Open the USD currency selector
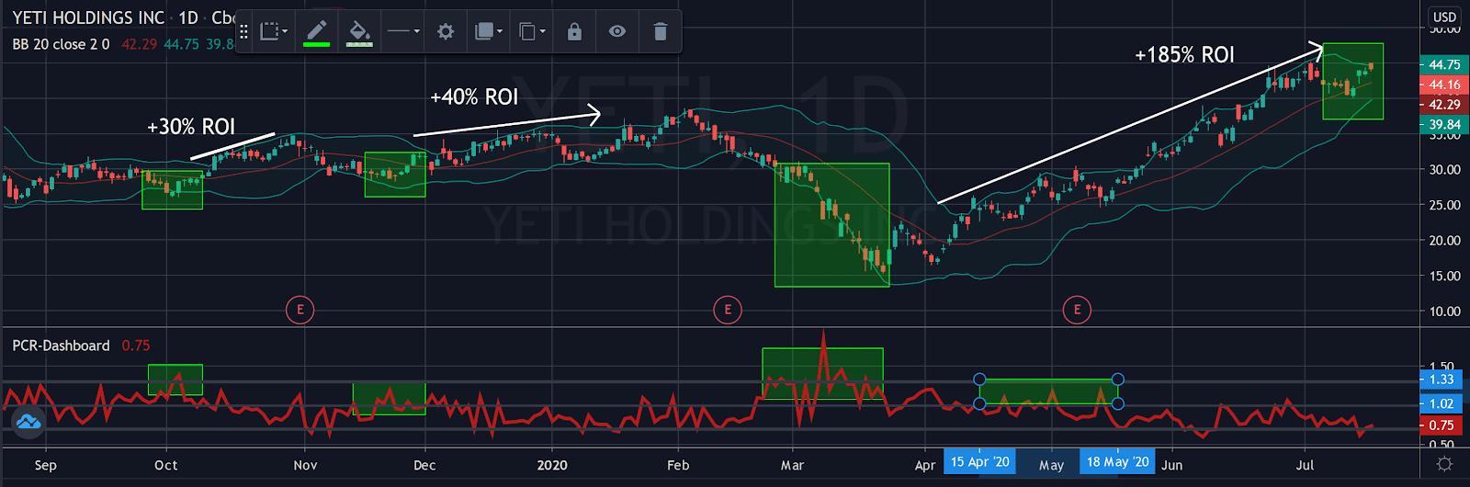1470x487 pixels. coord(1444,17)
